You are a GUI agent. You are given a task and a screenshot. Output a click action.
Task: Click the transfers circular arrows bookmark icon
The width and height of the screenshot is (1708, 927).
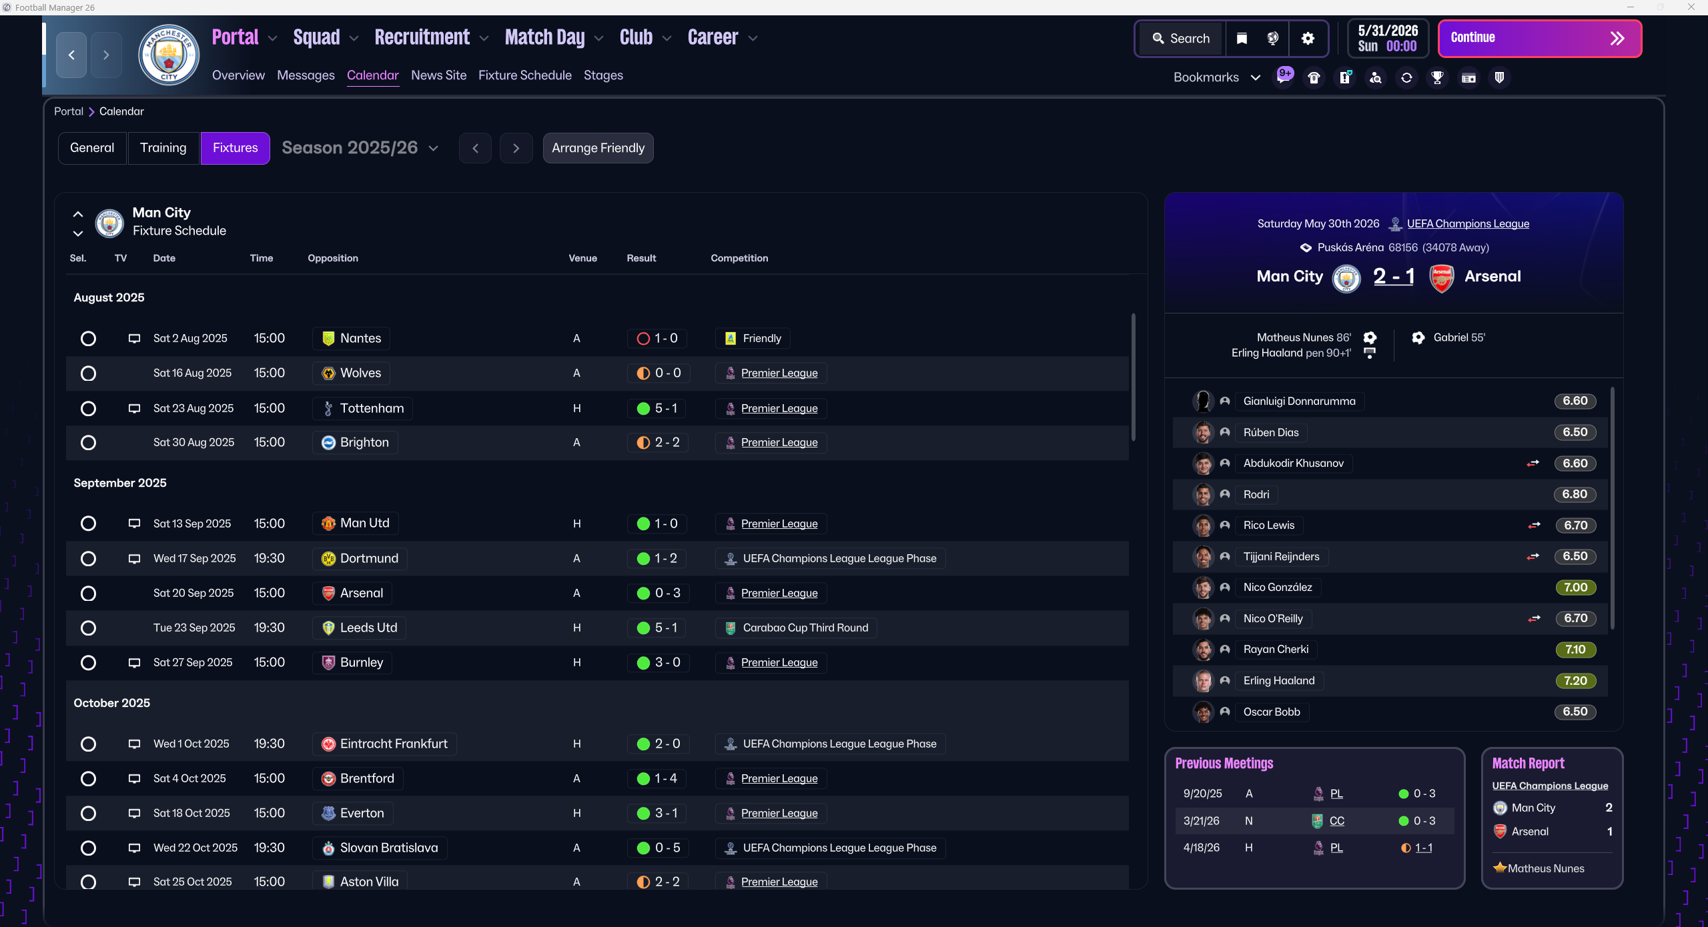(x=1406, y=78)
